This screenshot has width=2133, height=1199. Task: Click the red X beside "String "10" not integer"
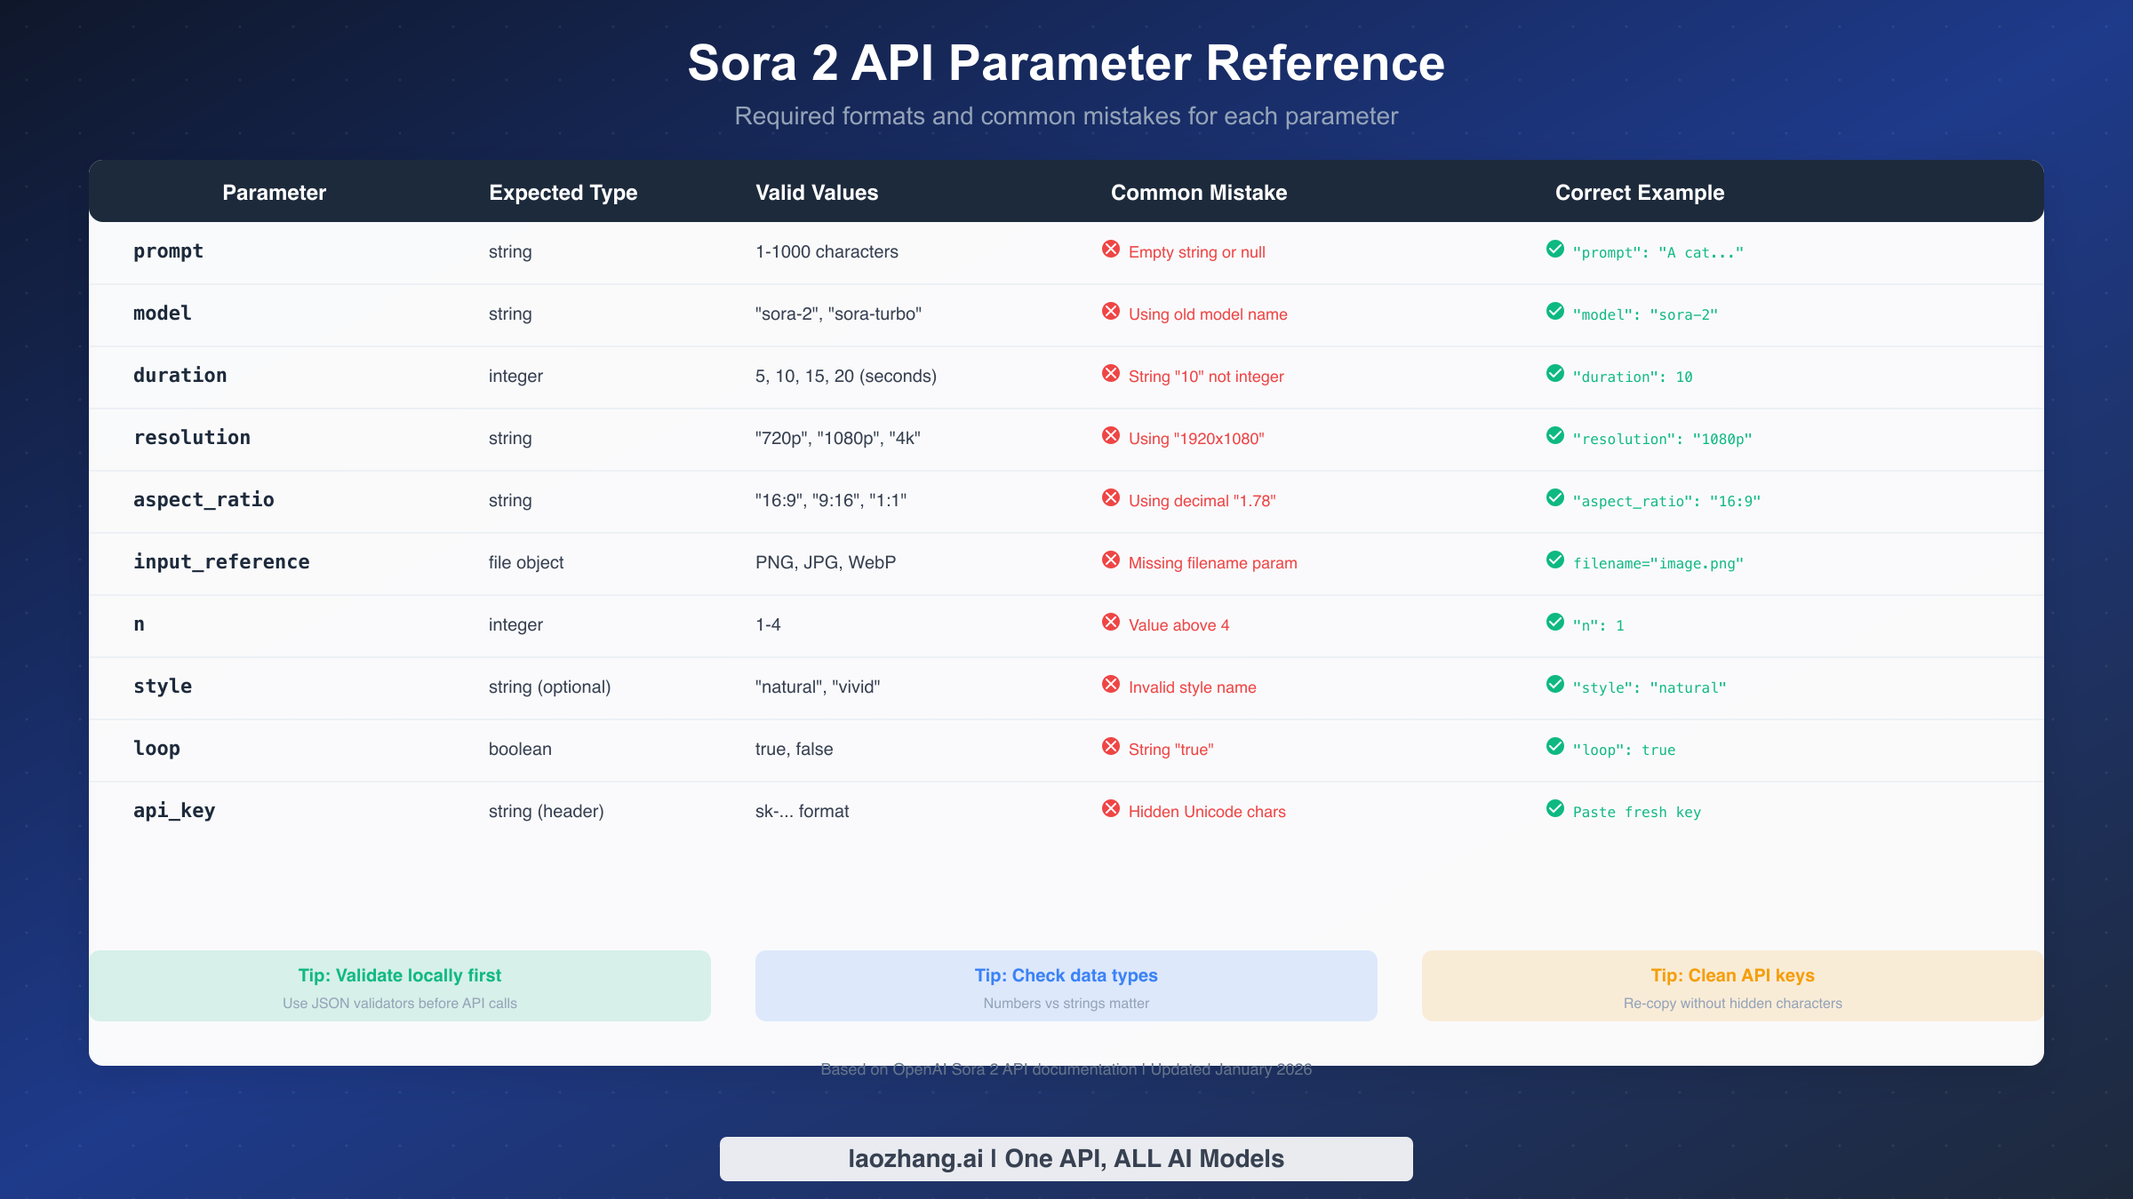click(1111, 374)
